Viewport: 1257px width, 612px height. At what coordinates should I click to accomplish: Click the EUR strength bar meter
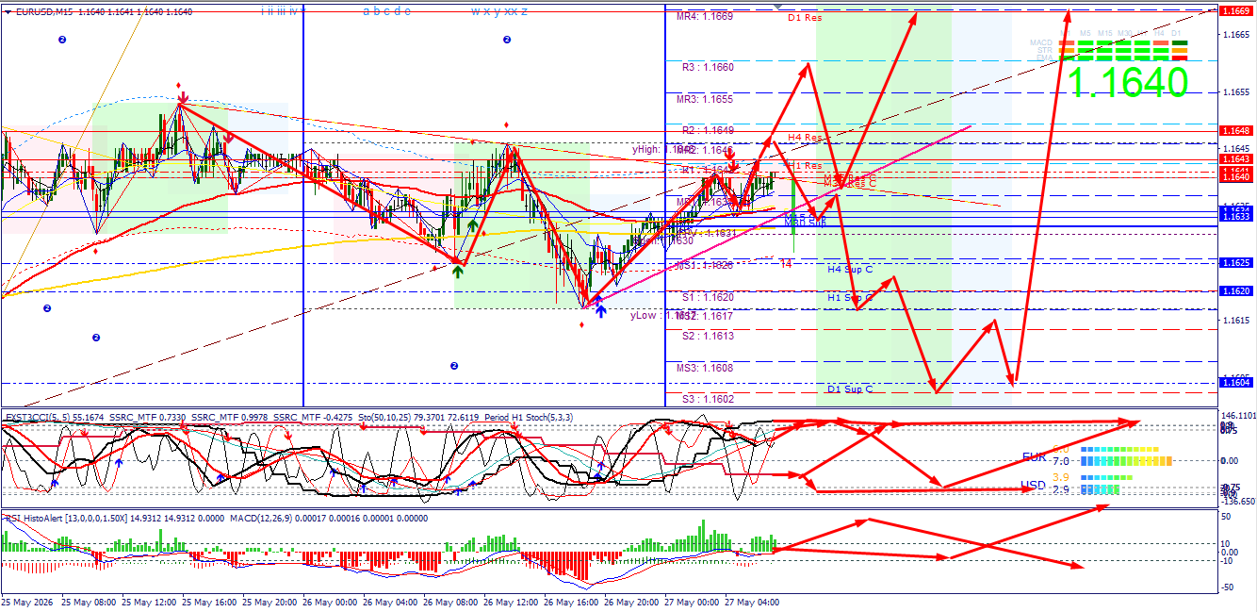pos(1126,462)
